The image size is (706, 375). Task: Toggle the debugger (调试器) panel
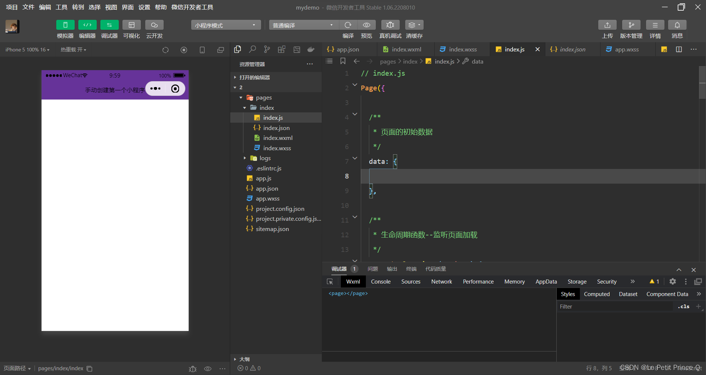[109, 25]
